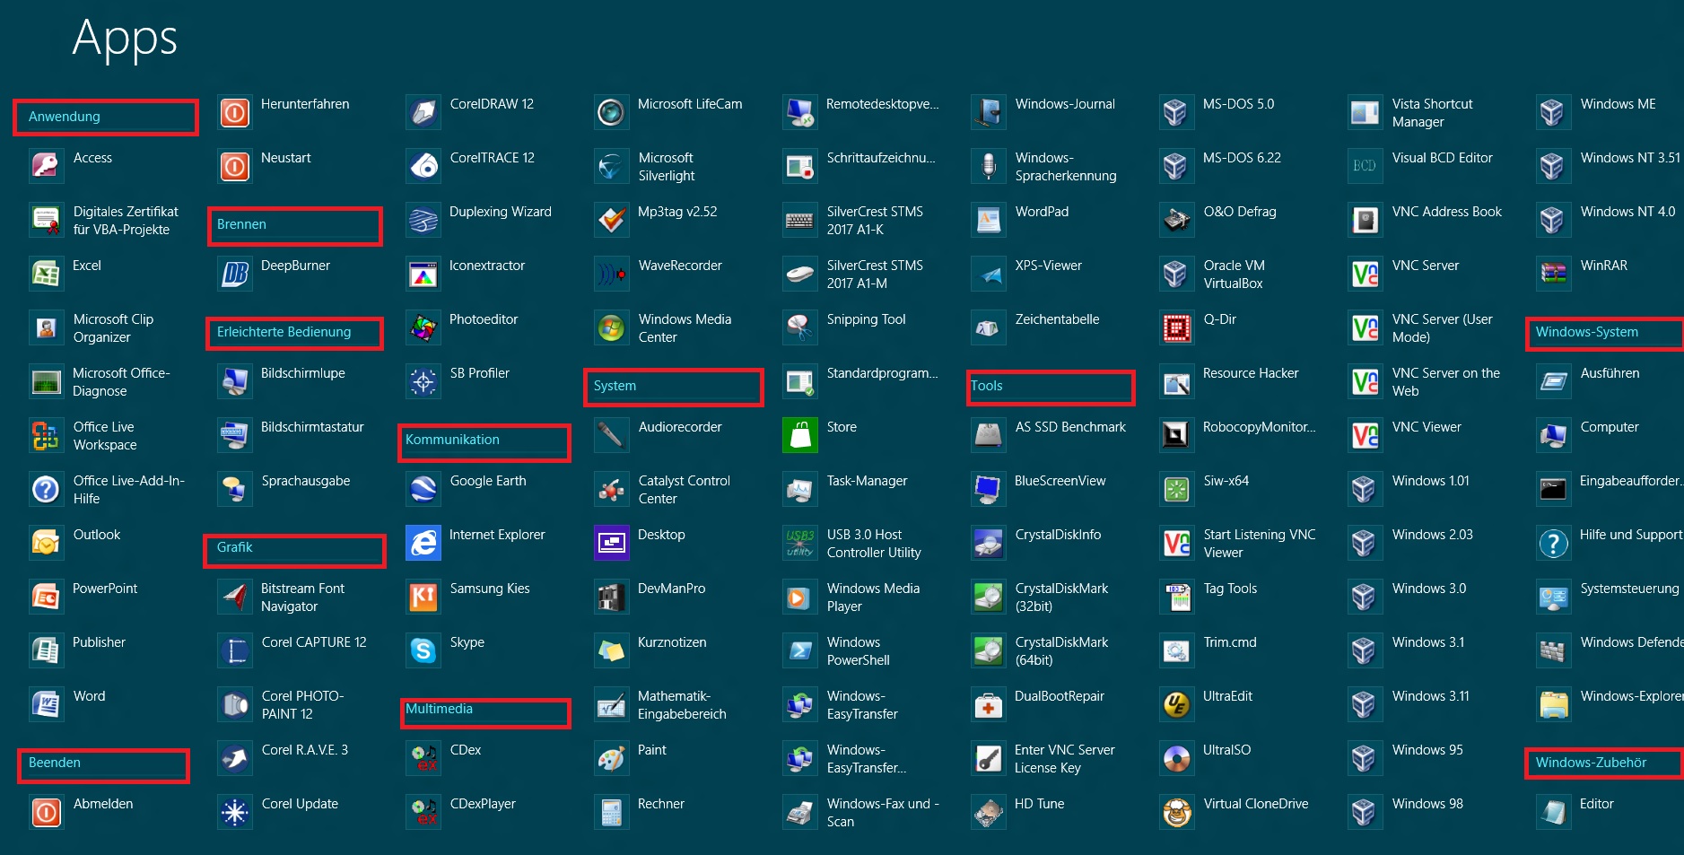This screenshot has width=1684, height=855.
Task: Launch Excel from its icon
Action: pyautogui.click(x=46, y=274)
